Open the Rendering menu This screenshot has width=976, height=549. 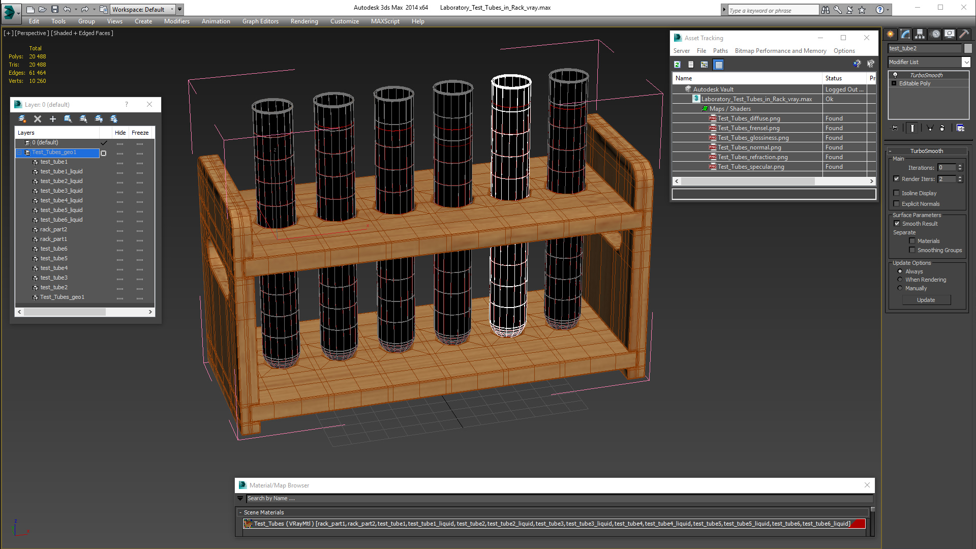304,21
